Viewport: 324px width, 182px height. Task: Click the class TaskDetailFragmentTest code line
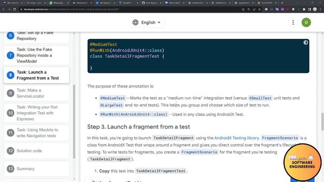[x=127, y=56]
